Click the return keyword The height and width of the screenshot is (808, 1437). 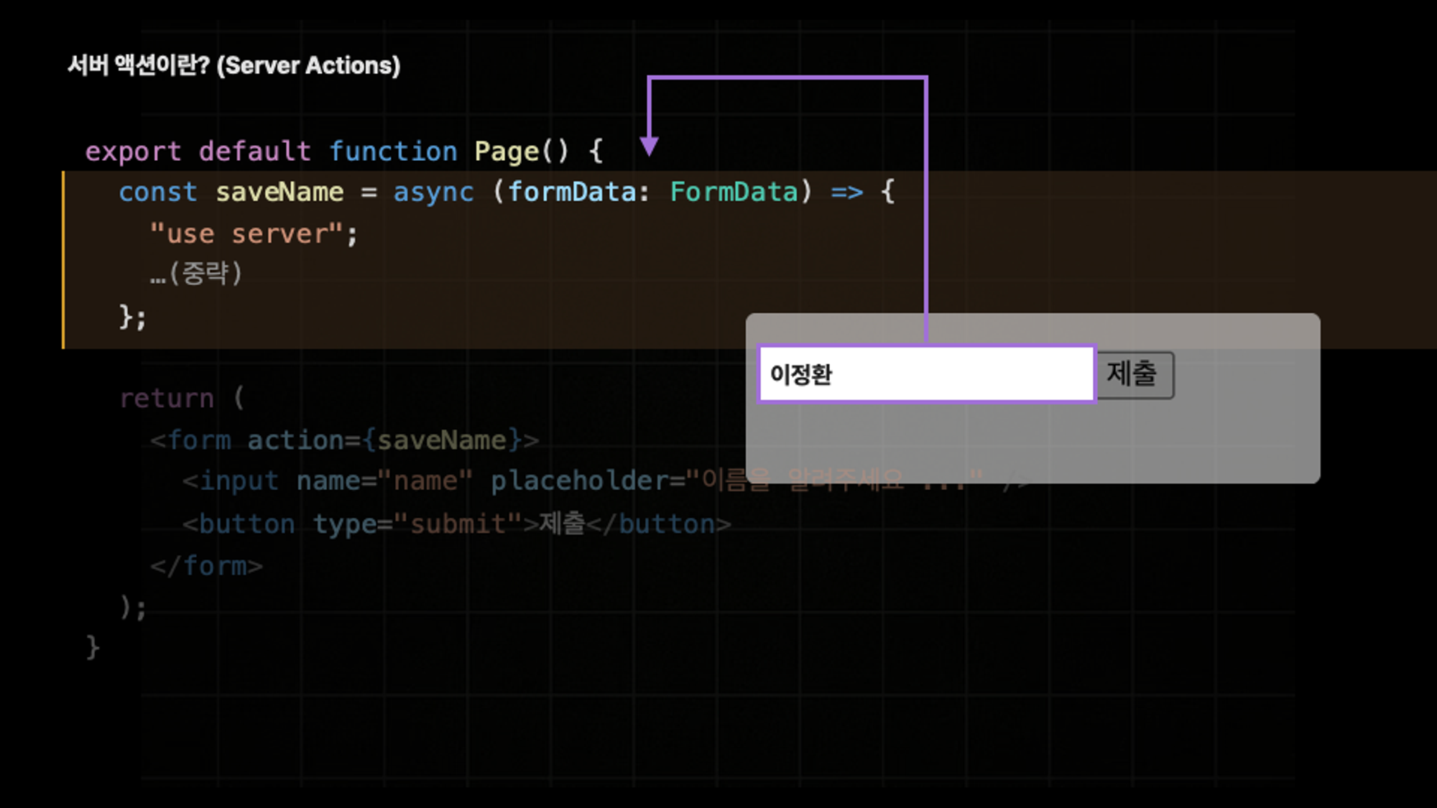pyautogui.click(x=167, y=399)
